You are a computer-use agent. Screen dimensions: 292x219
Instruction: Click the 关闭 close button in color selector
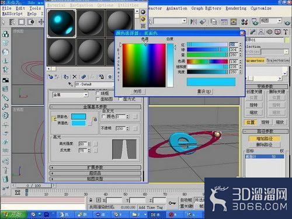click(x=137, y=91)
